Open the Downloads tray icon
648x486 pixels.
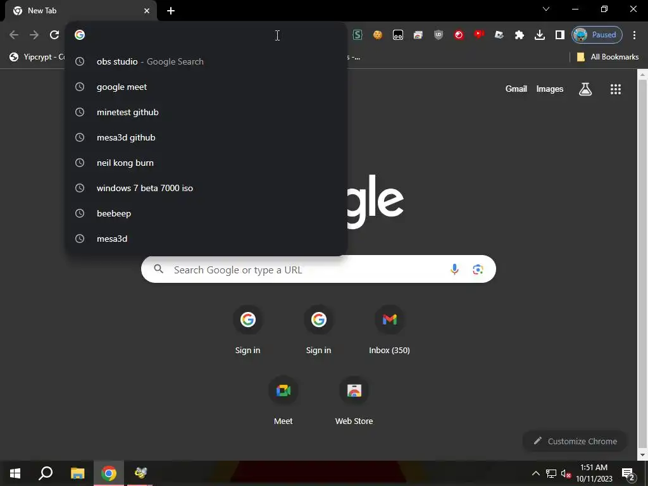click(x=539, y=35)
